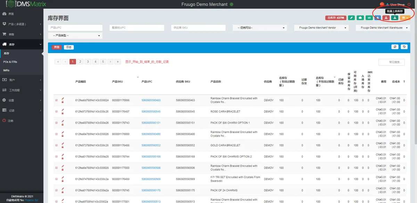Edit the ROSE CARA BRACELET row using its pencil
Image resolution: width=417 pixels, height=203 pixels.
coord(63,110)
